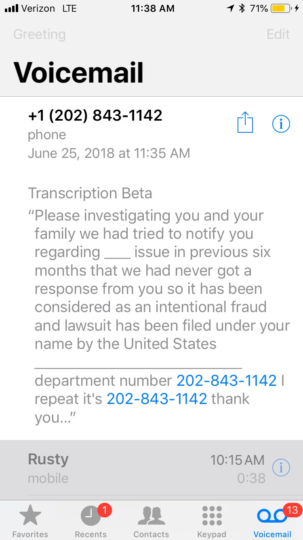Image resolution: width=303 pixels, height=540 pixels.
Task: Tap the +1 (202) 843-1142 caller header
Action: click(95, 116)
